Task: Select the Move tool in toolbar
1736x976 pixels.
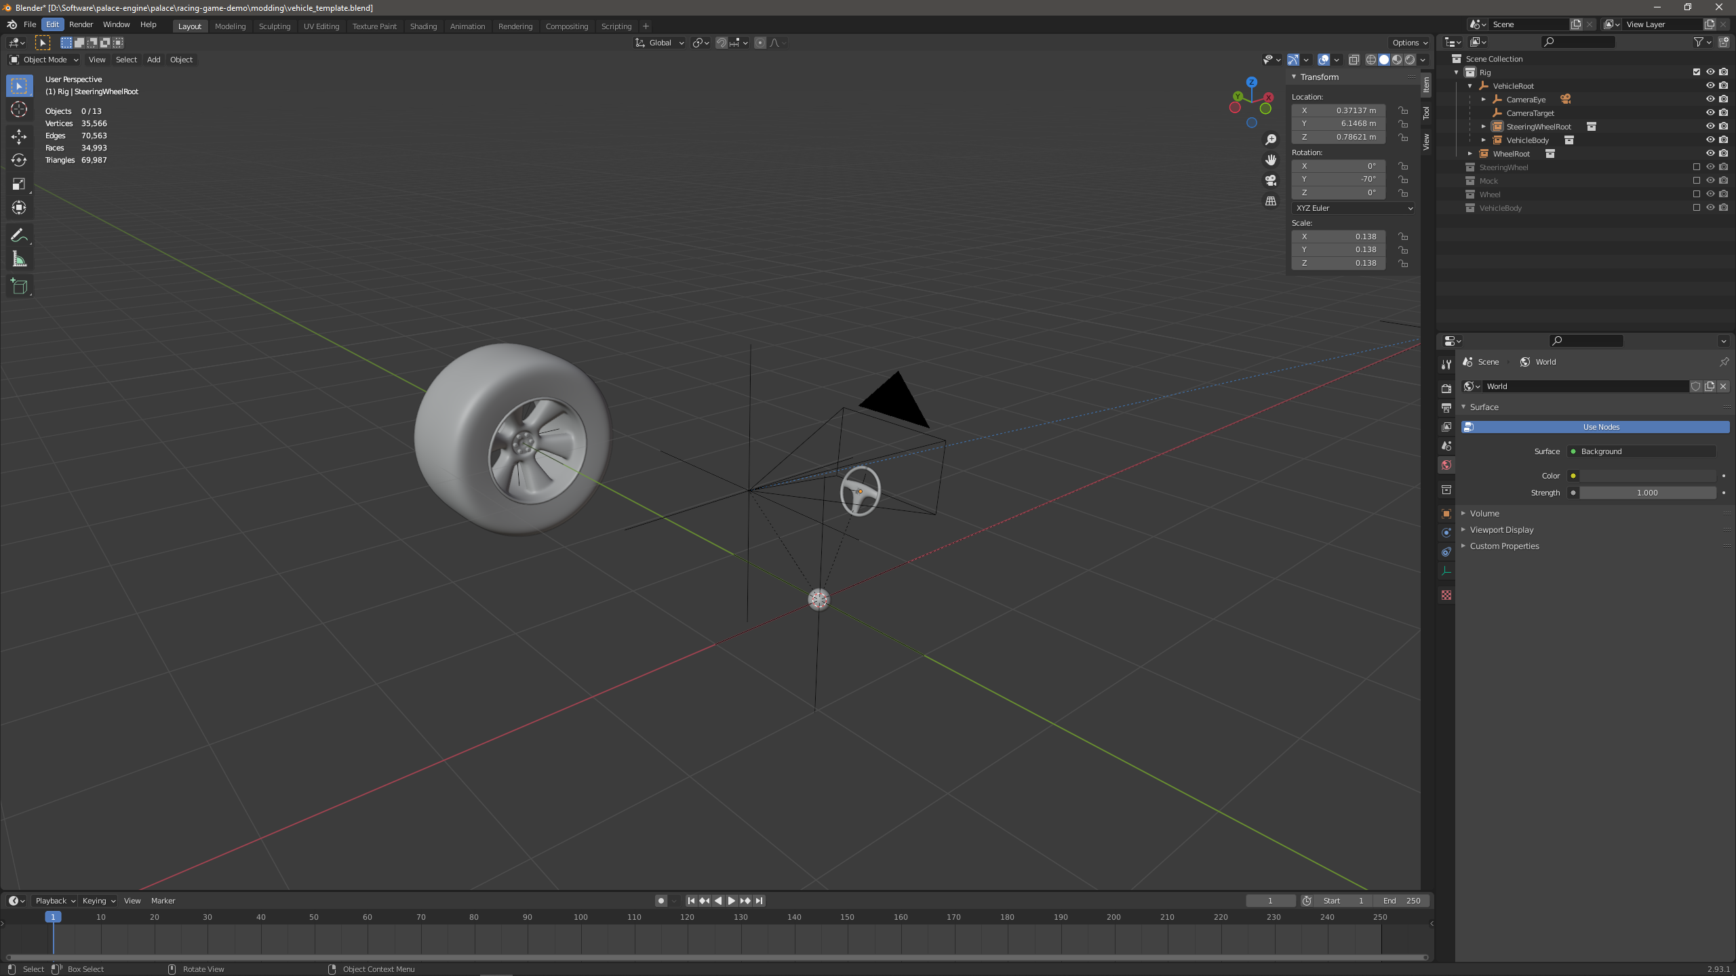Action: 19,136
